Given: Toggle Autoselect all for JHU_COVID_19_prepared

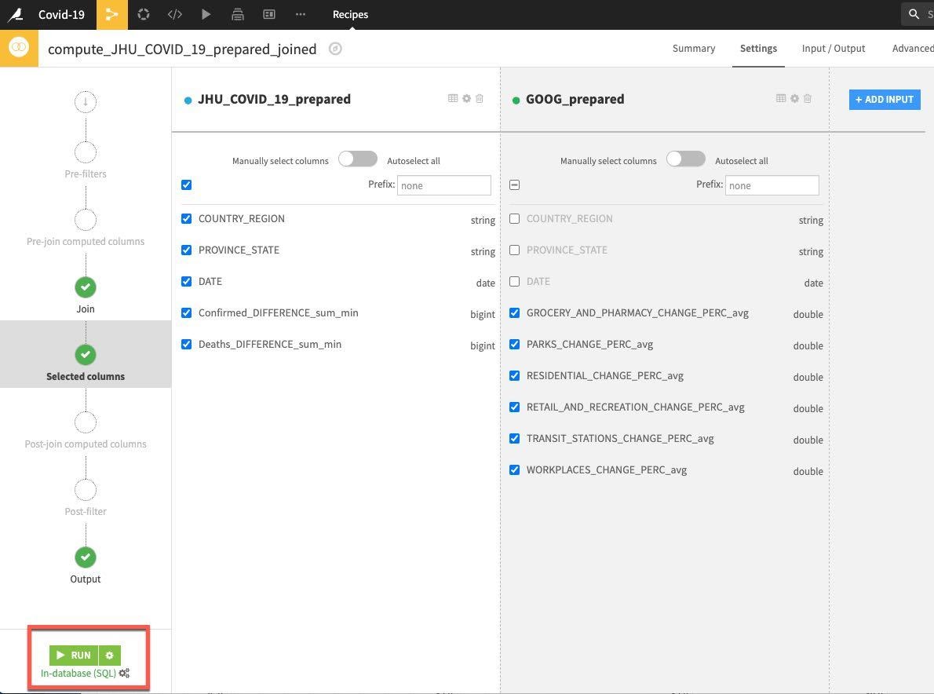Looking at the screenshot, I should 358,159.
